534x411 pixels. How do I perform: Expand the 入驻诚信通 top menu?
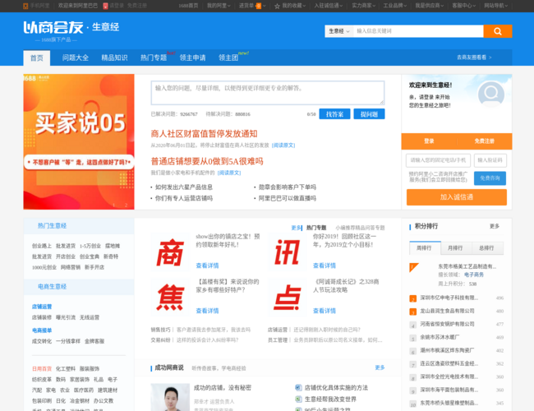329,6
